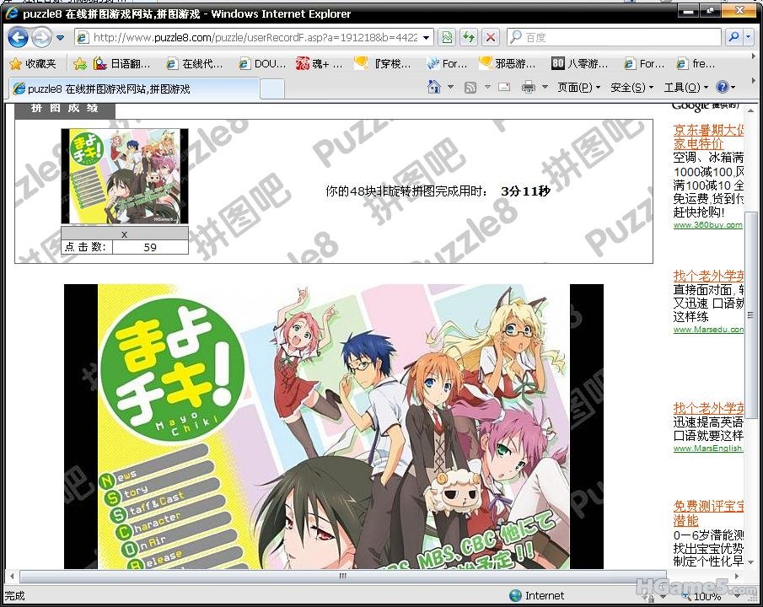Open the Help question mark icon
Screen dimensions: 763x607
coord(723,88)
